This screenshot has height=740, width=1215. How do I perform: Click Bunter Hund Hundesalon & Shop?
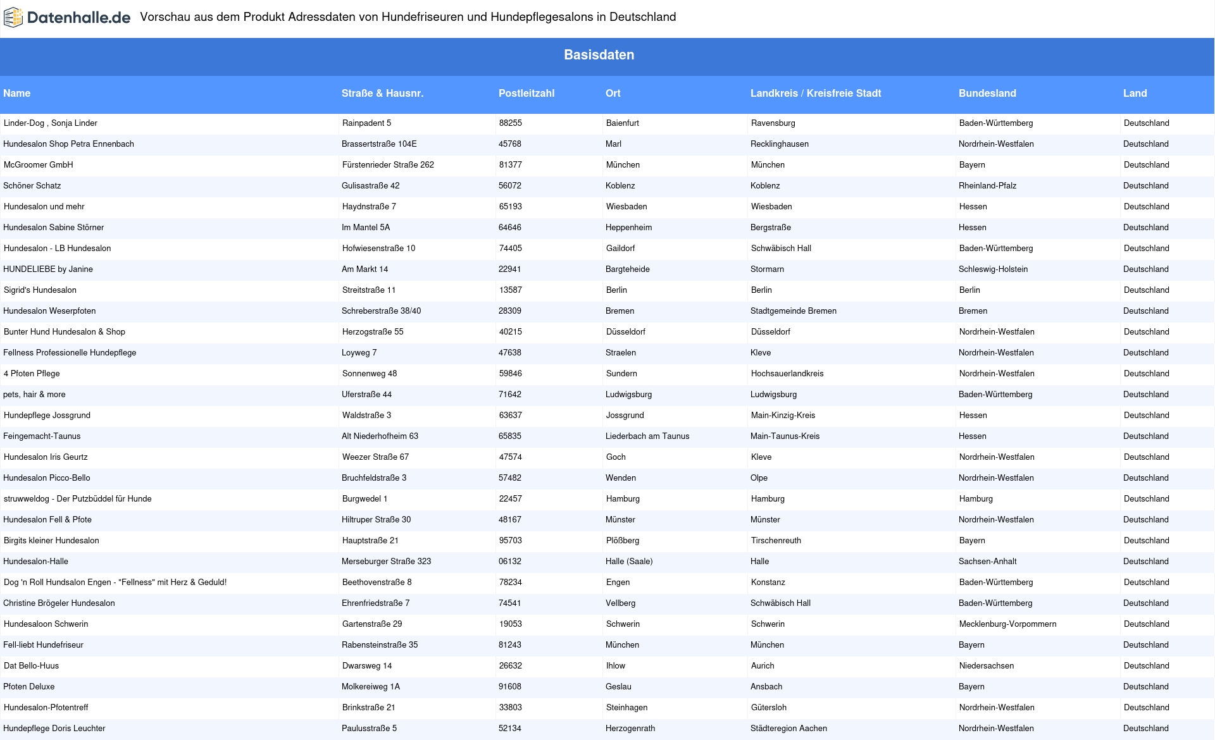point(65,331)
